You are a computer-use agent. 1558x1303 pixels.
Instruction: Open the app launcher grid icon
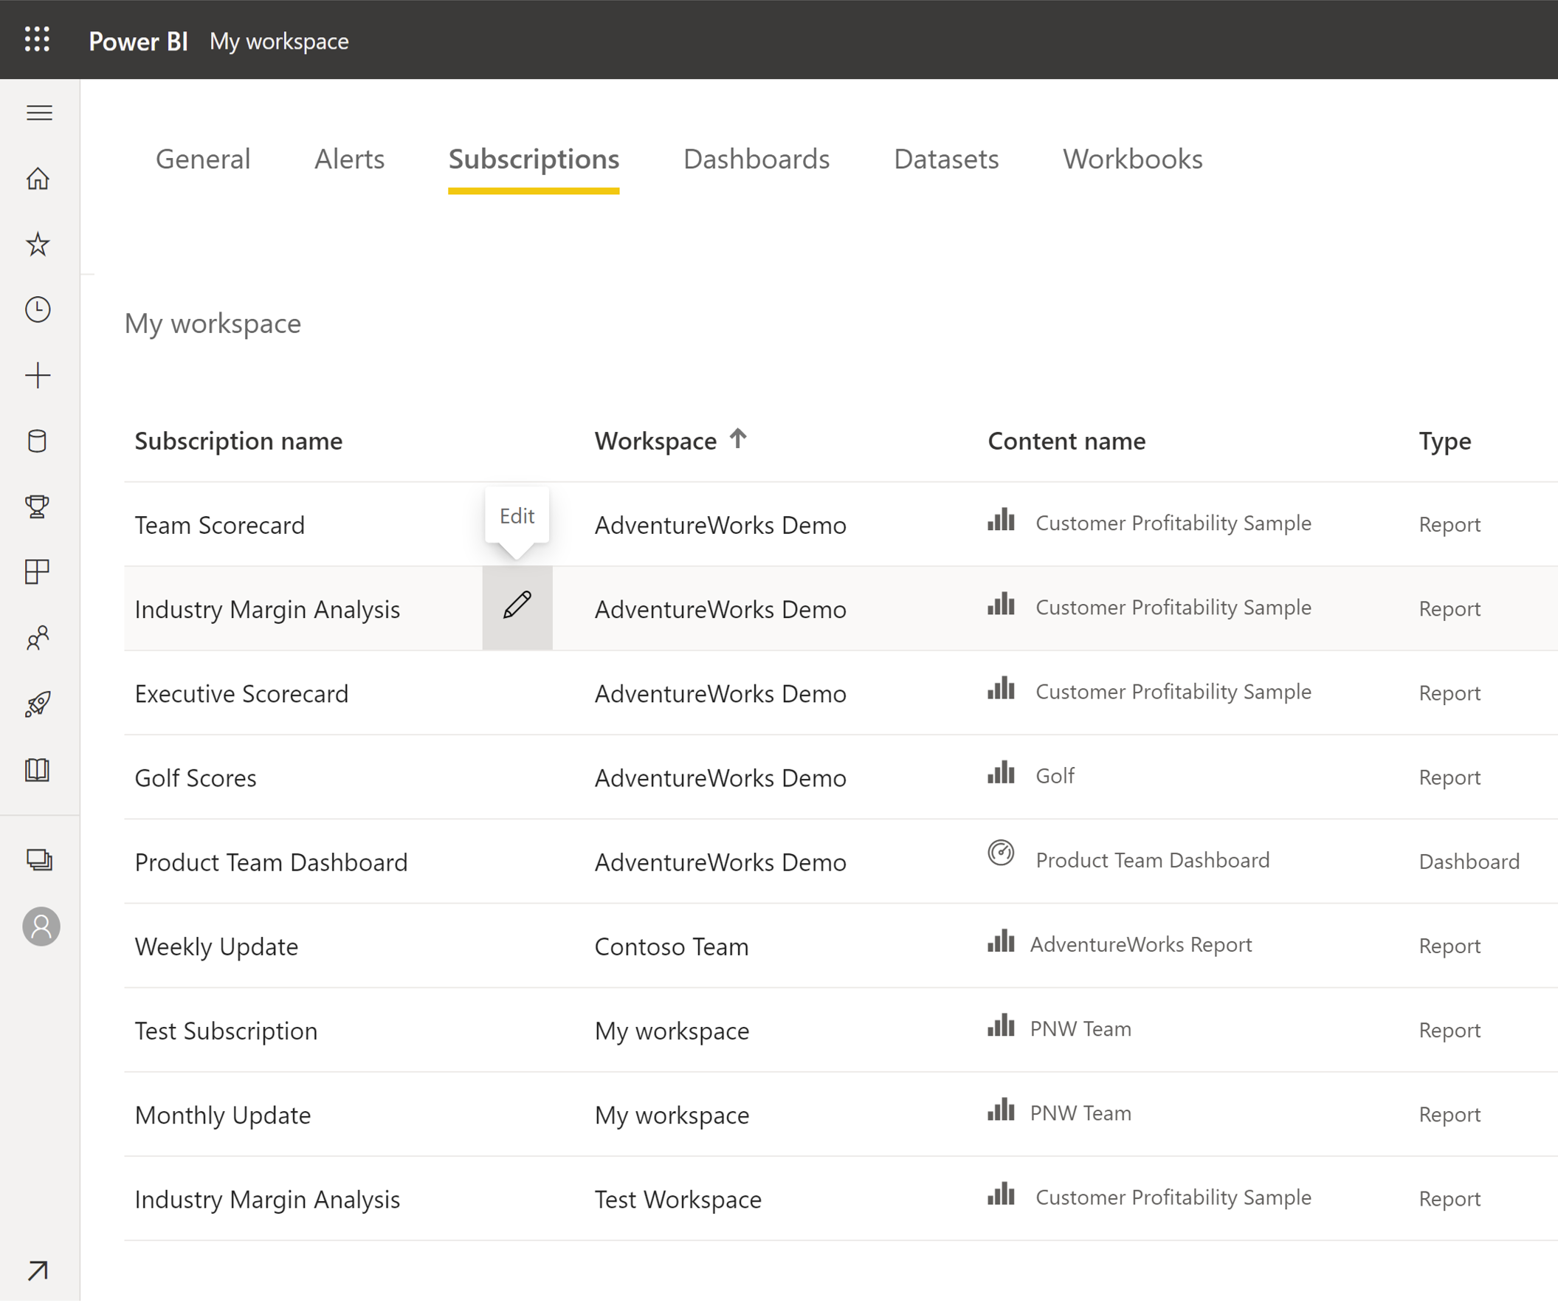tap(37, 39)
